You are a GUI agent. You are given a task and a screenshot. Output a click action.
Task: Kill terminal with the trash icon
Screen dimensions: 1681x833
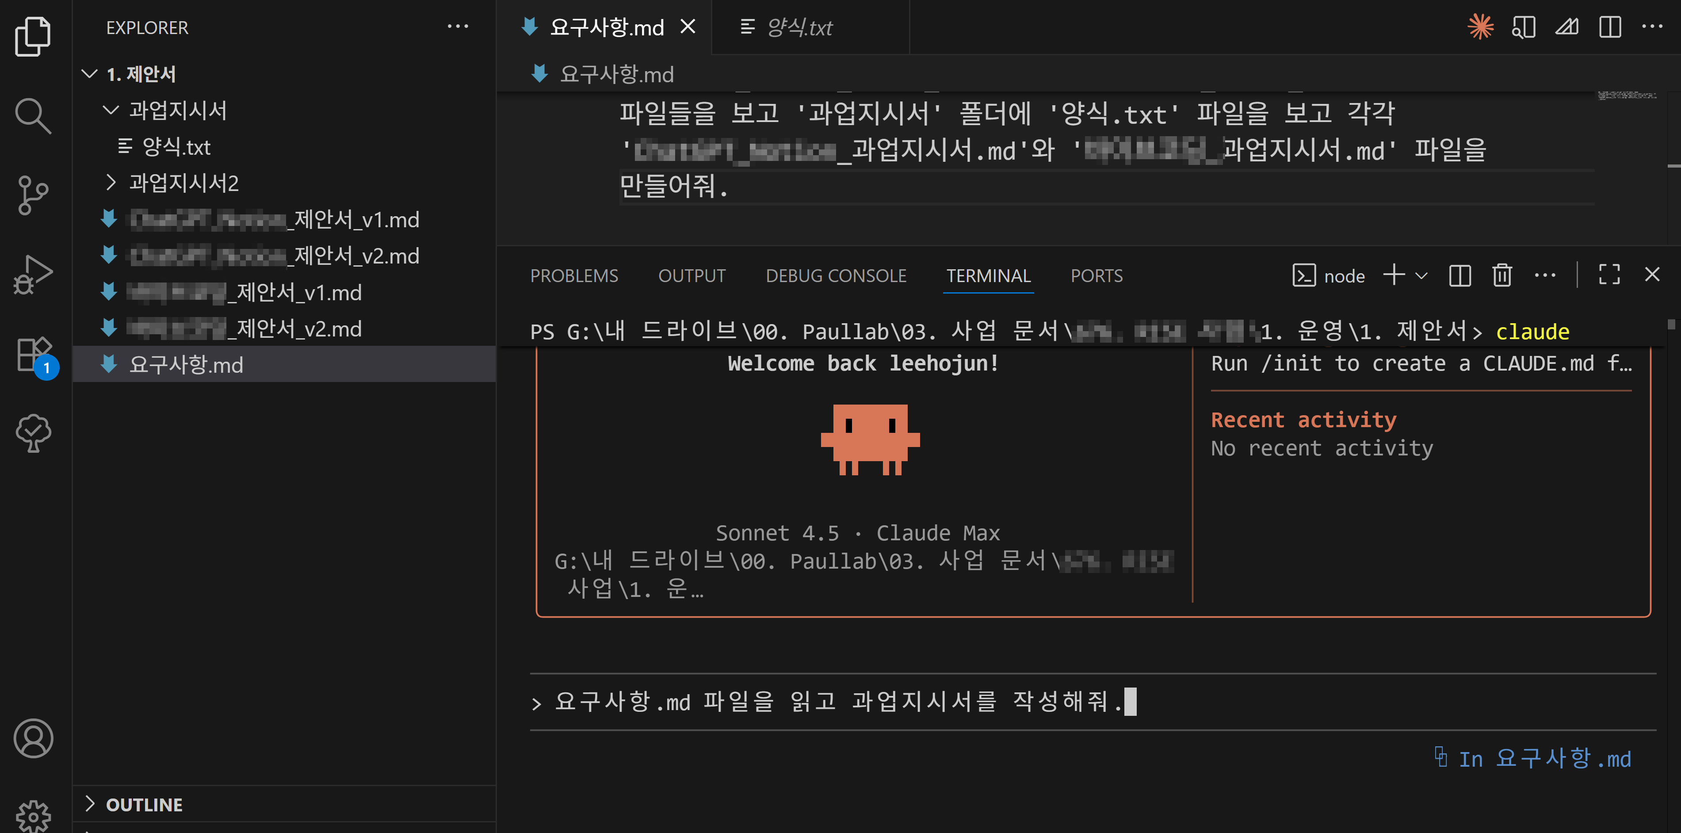(x=1501, y=275)
